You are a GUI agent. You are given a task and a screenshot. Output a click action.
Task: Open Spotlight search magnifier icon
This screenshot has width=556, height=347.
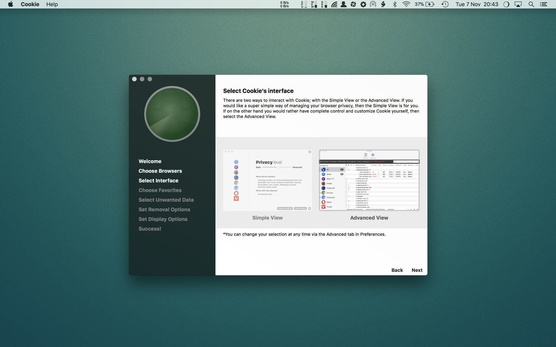click(531, 4)
